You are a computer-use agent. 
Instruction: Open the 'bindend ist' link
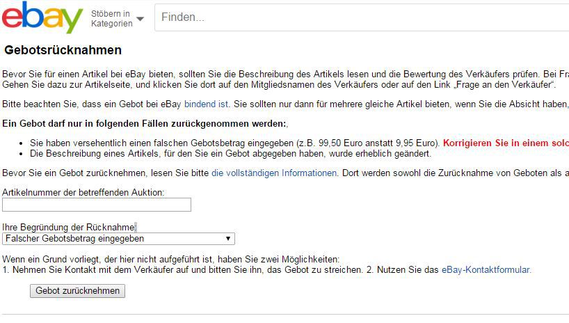point(206,104)
